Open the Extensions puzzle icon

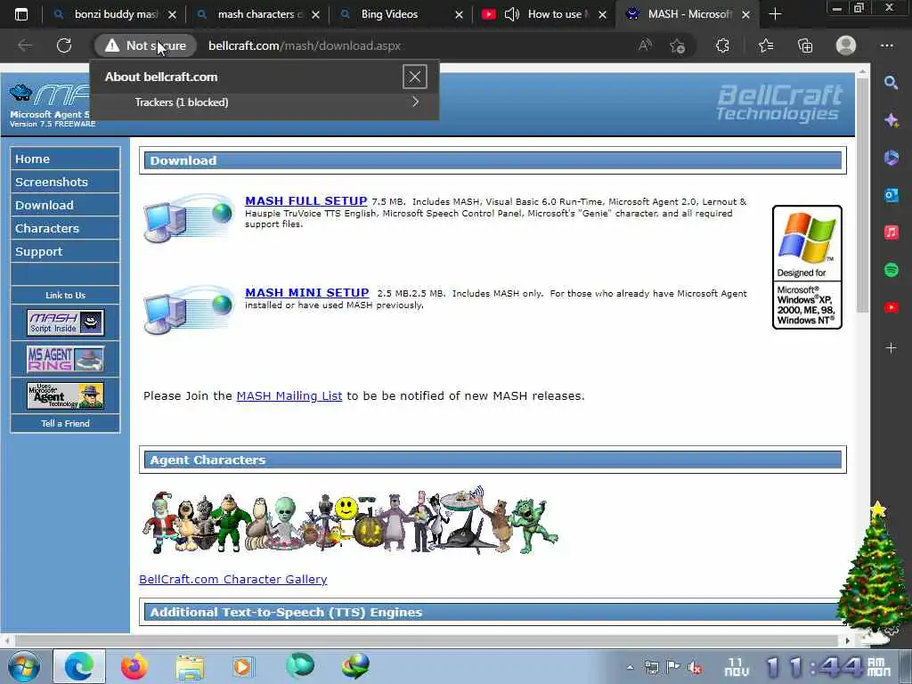[722, 45]
